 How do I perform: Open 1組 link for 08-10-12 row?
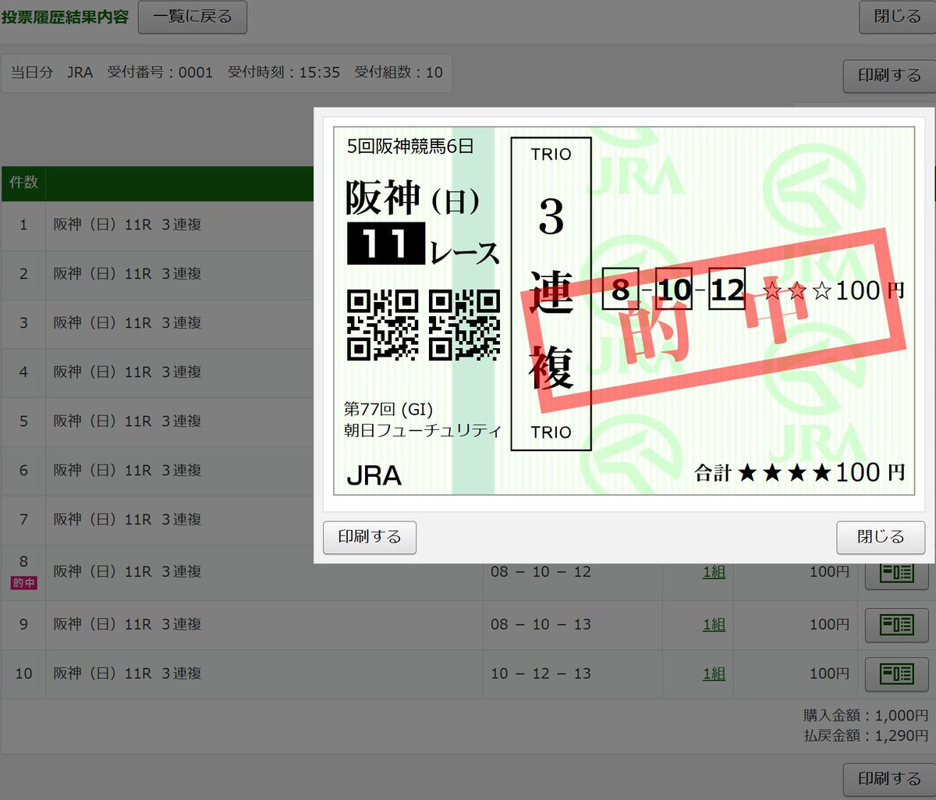tap(714, 572)
